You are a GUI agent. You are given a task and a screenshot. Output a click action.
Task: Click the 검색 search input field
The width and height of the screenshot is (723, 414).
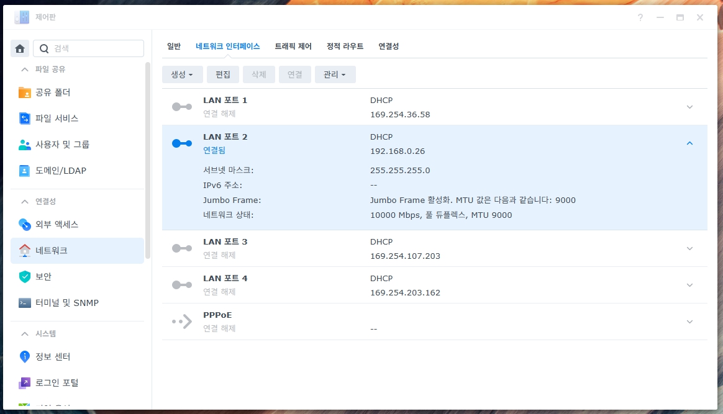(x=89, y=48)
